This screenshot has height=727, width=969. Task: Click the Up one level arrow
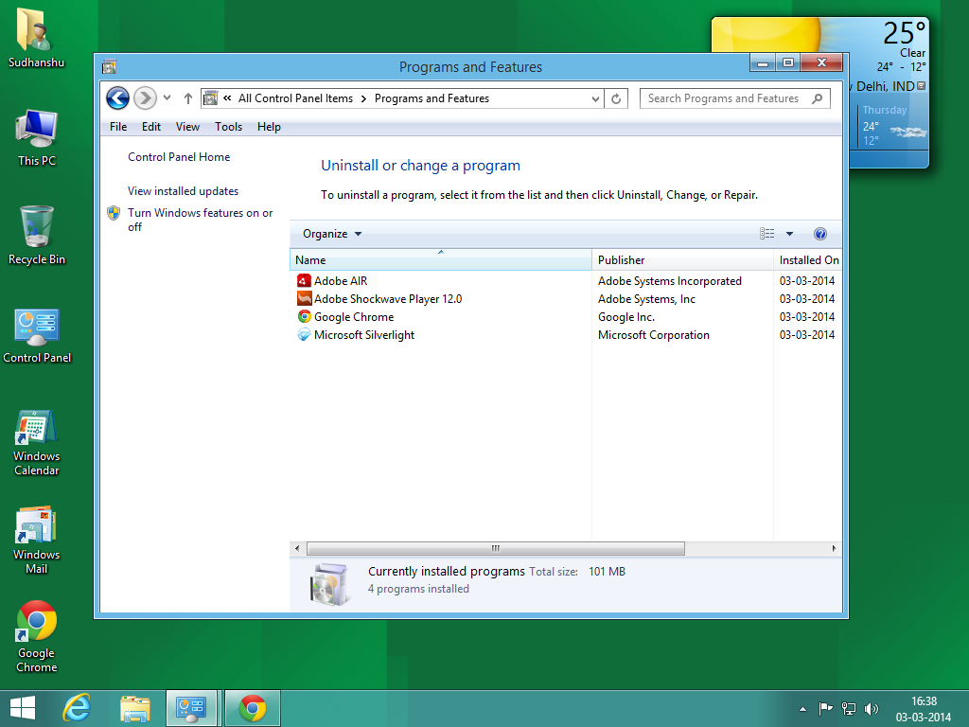(x=187, y=98)
